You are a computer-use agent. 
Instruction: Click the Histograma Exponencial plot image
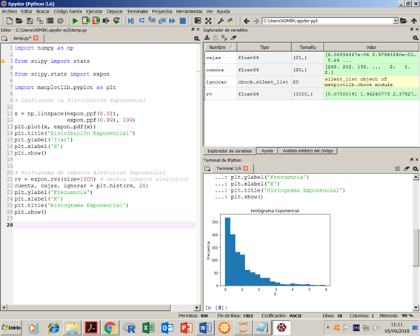(269, 252)
